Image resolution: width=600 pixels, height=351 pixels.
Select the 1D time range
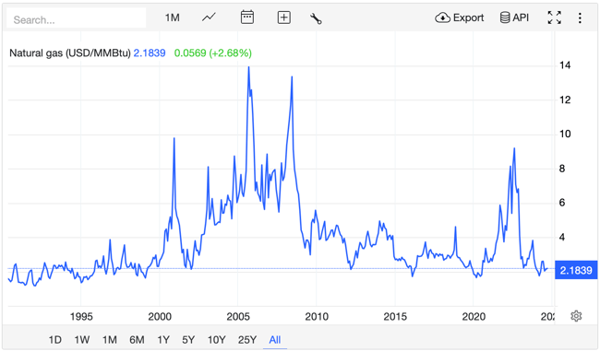pos(55,340)
